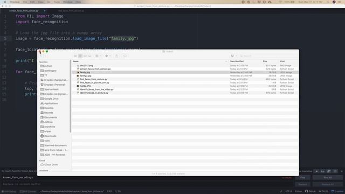Toggle whole-word find option
Image resolution: width=345 pixels, height=194 pixels.
335,171
